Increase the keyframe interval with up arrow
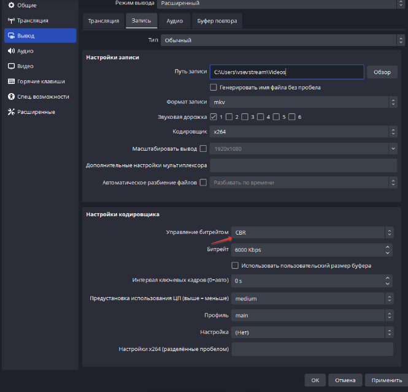This screenshot has width=408, height=392. tap(387, 277)
